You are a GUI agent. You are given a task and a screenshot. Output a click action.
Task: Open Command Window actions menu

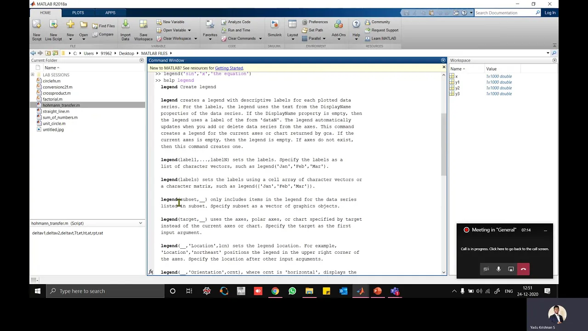[x=443, y=60]
